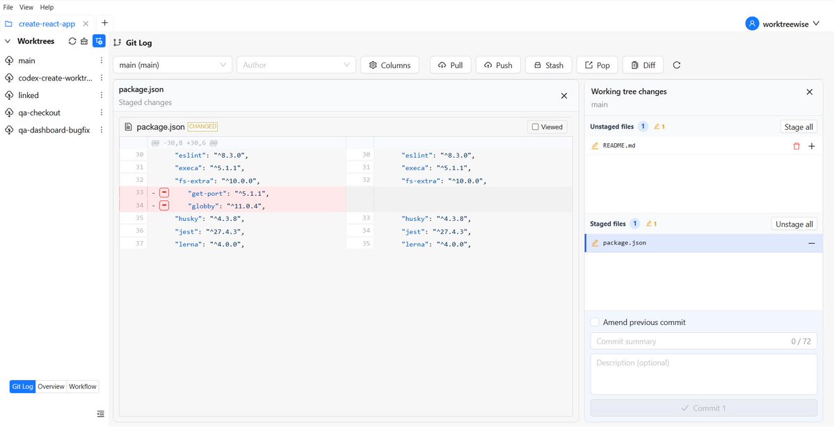Unstage package.json with the minus icon
834x430 pixels.
tap(812, 243)
